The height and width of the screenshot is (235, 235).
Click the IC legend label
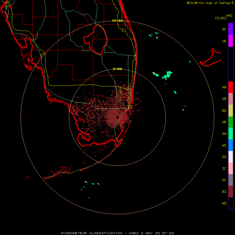click(224, 169)
